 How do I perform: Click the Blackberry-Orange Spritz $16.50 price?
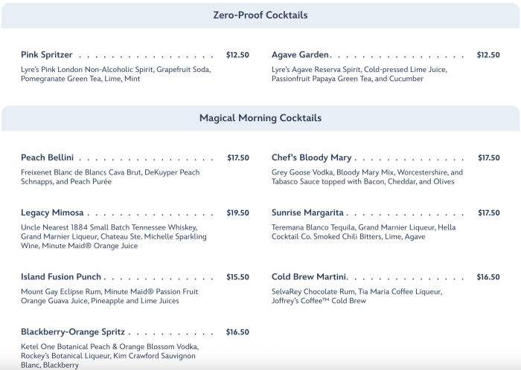click(x=237, y=332)
